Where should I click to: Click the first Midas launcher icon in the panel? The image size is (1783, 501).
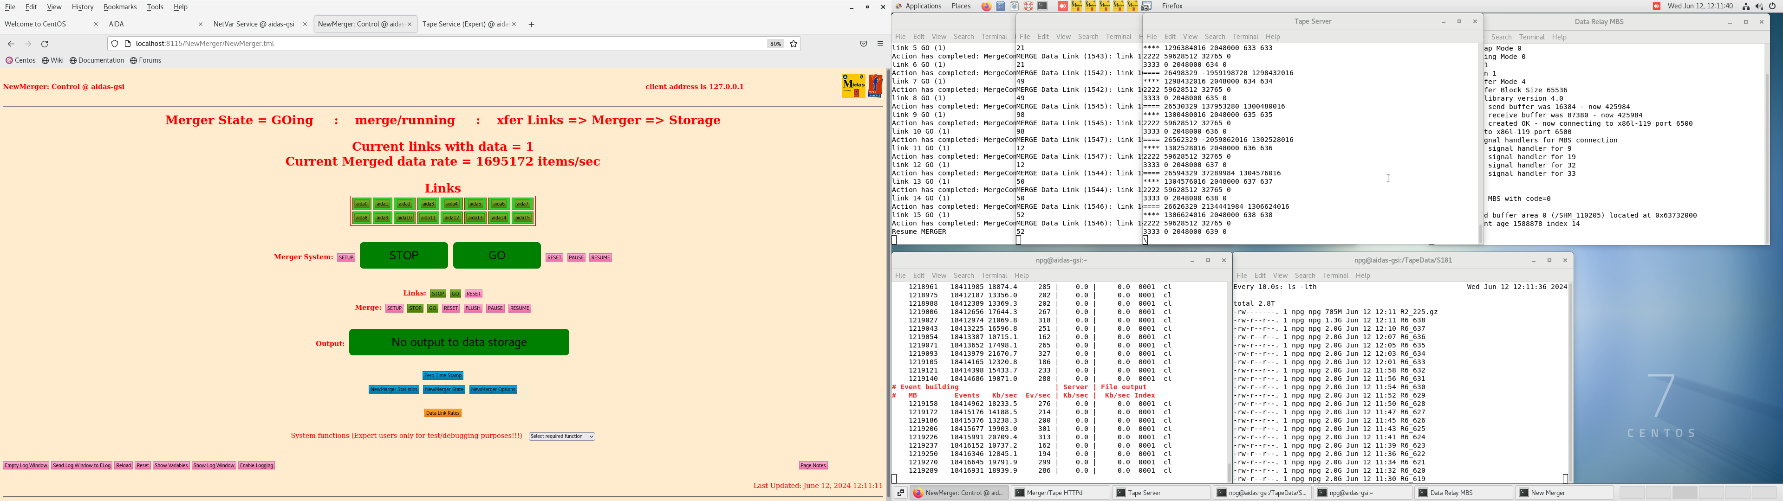pyautogui.click(x=1077, y=6)
